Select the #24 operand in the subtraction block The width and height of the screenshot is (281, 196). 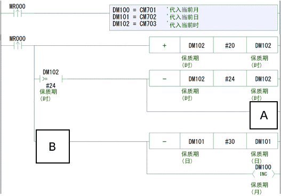(x=230, y=79)
